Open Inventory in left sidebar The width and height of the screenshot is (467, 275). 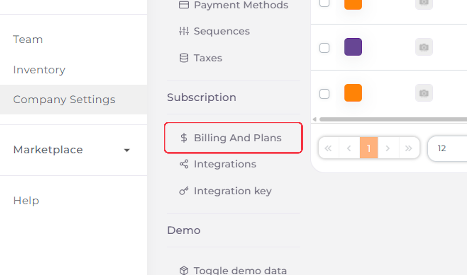[x=39, y=70]
